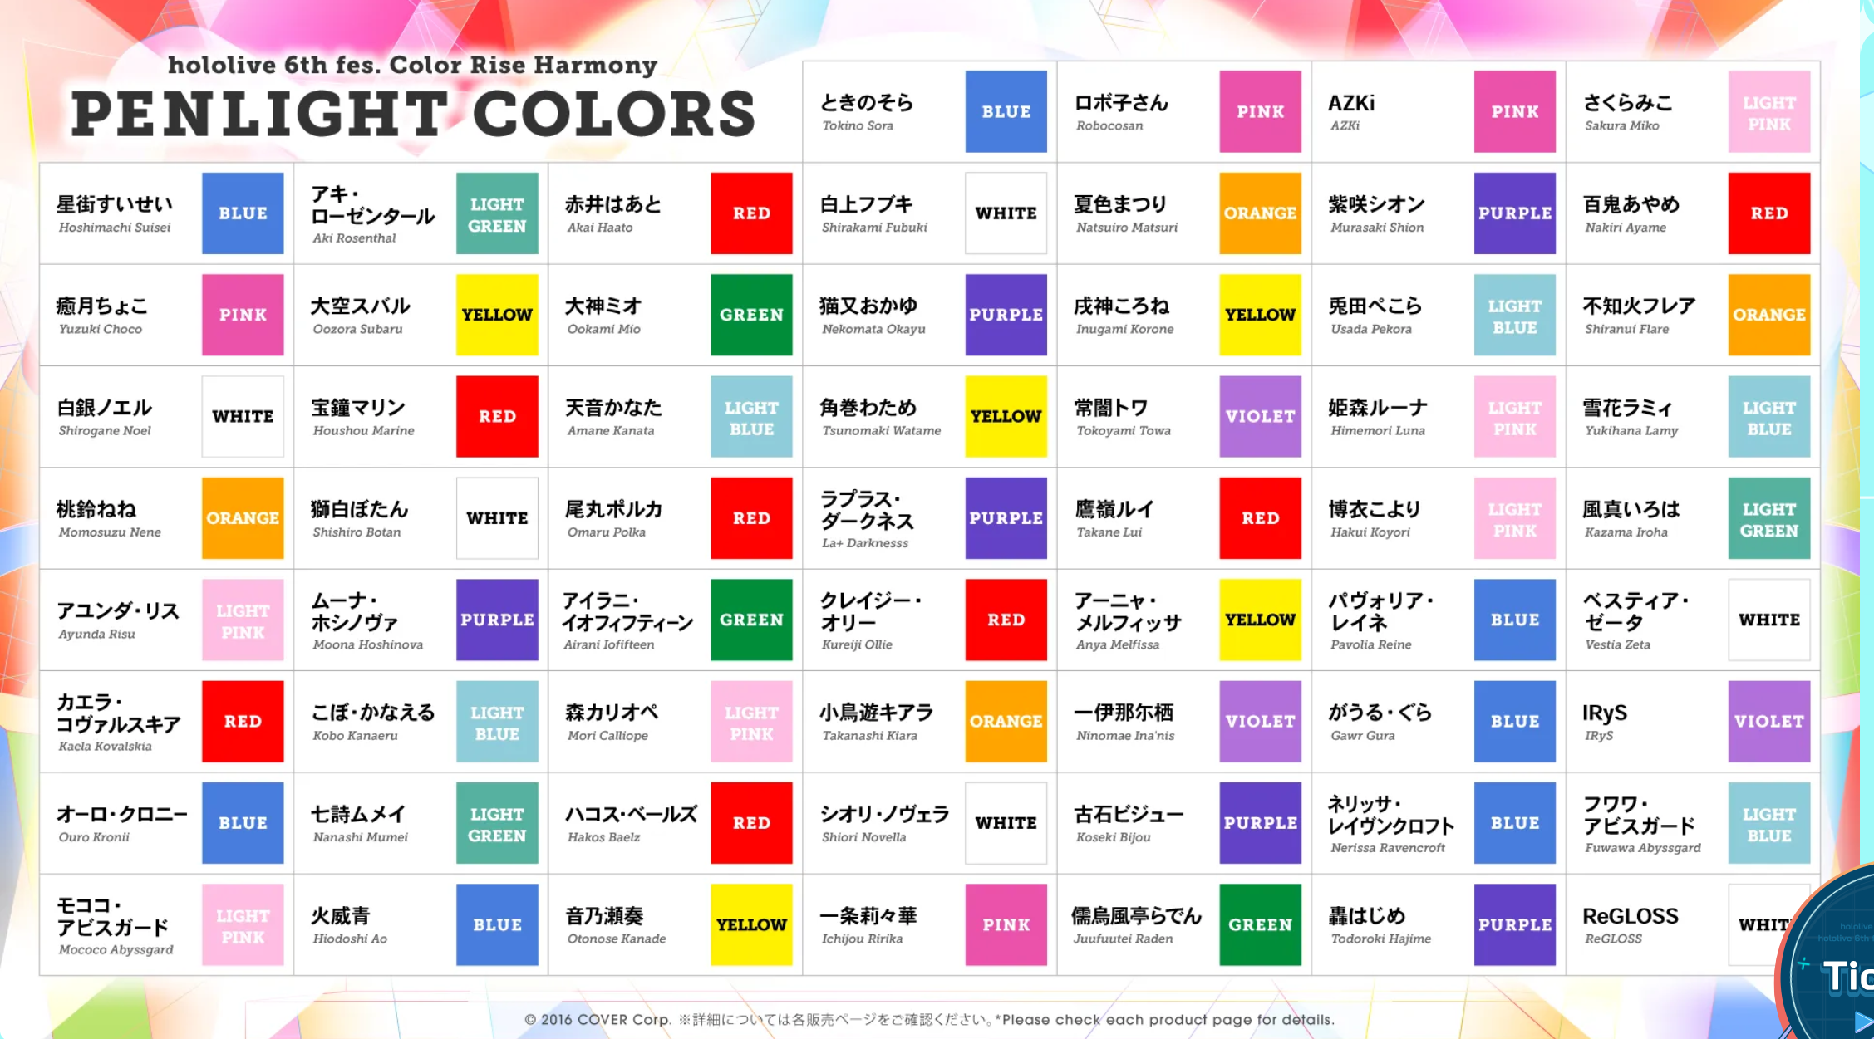
Task: Select Juufuutei Raden's GREEN swatch
Action: click(1260, 924)
